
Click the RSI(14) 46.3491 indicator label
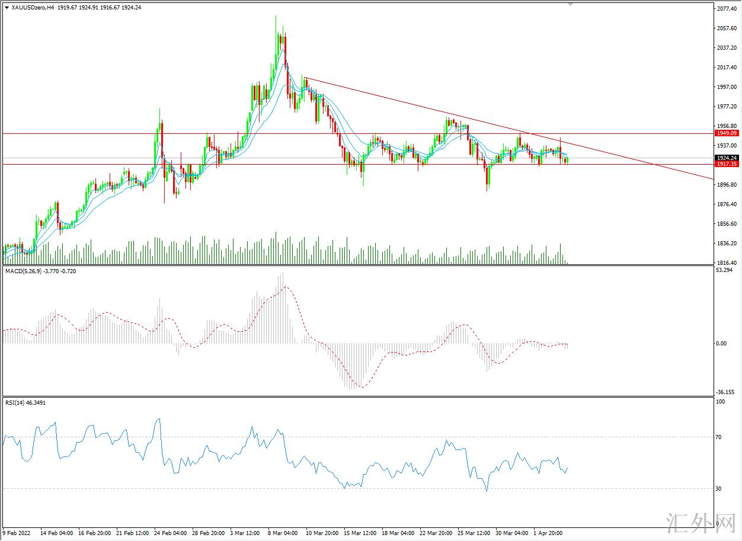tap(25, 402)
